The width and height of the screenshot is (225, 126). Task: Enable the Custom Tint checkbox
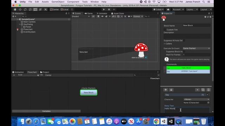click(165, 29)
